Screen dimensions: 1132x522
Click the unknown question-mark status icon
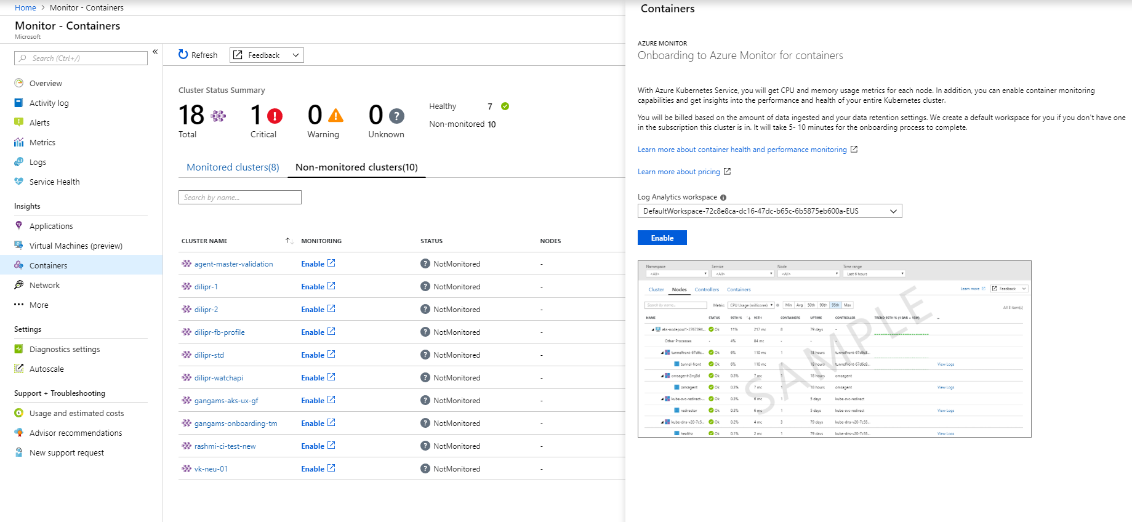tap(397, 116)
